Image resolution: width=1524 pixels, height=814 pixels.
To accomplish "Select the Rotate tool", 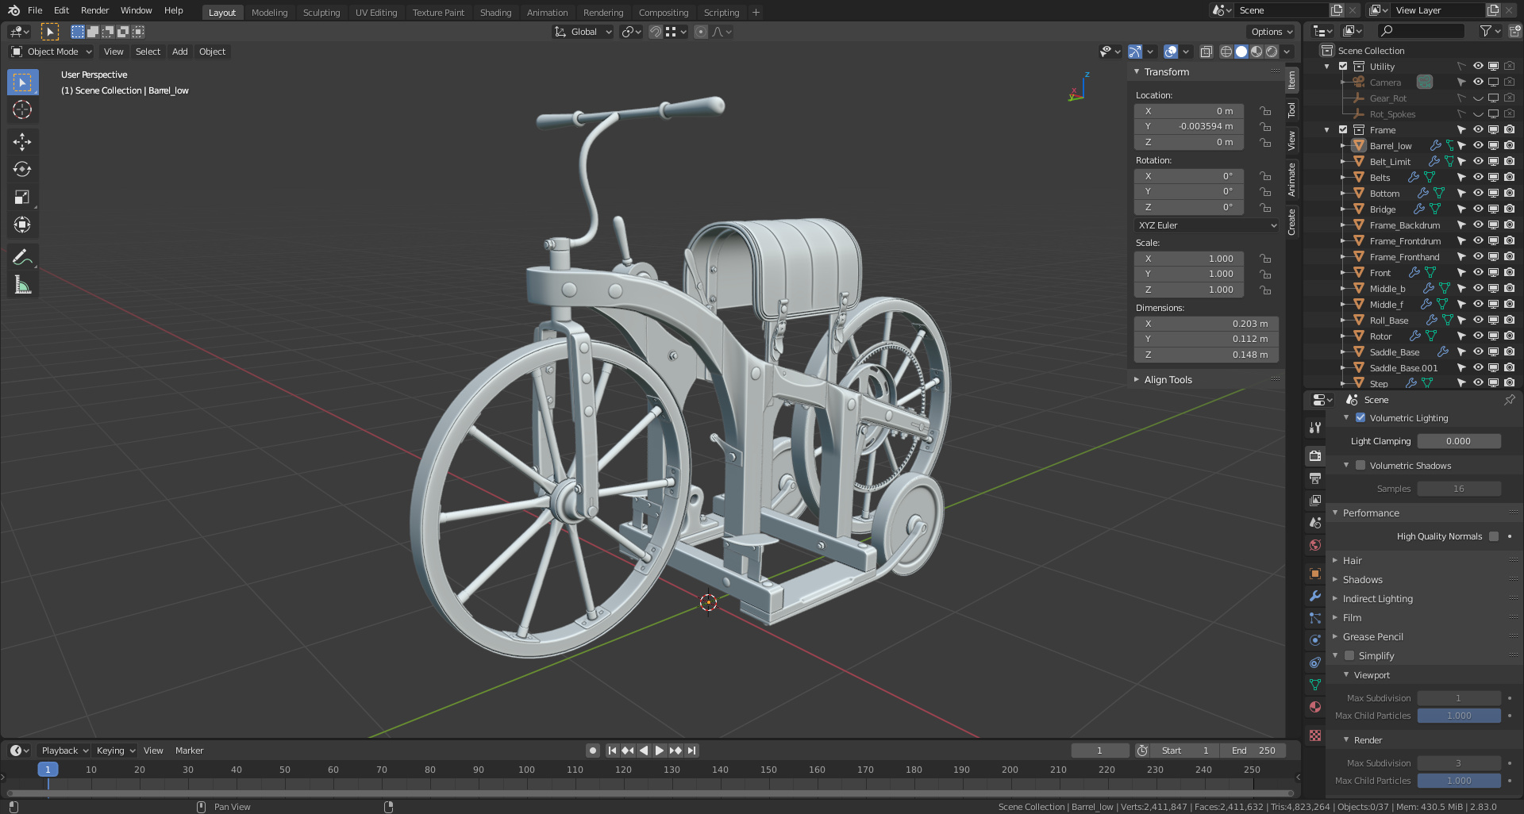I will (x=22, y=170).
